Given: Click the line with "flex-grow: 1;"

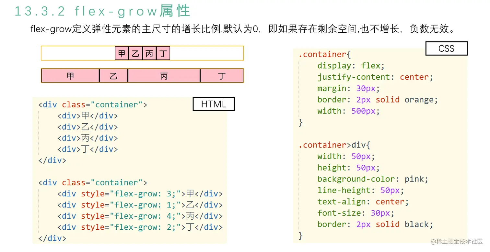Looking at the screenshot, I should pyautogui.click(x=140, y=205).
